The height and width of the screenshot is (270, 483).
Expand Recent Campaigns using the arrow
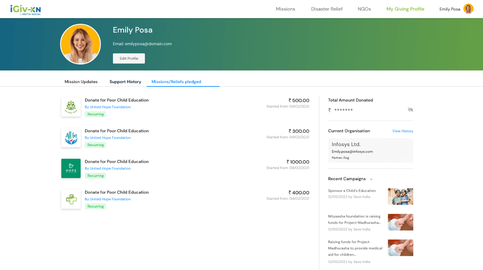pos(371,179)
